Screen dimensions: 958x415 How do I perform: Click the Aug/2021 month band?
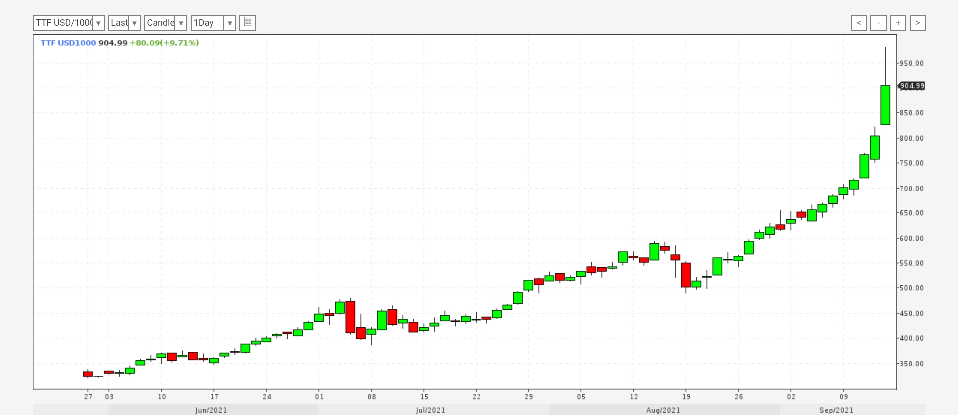click(664, 410)
